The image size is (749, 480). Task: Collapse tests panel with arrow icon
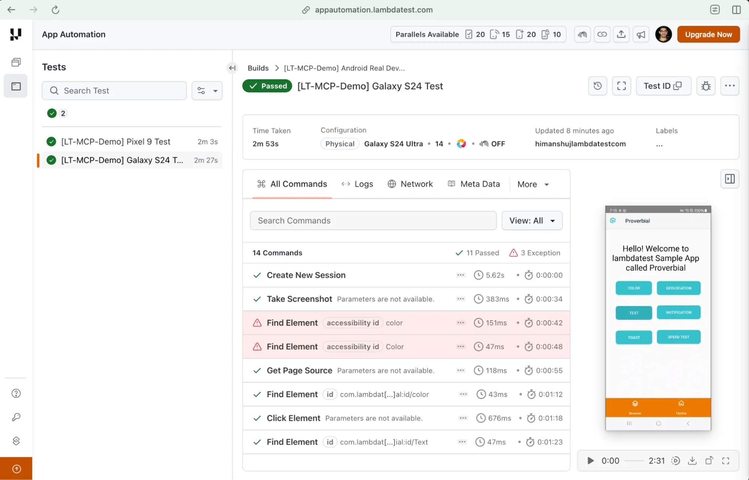(232, 68)
